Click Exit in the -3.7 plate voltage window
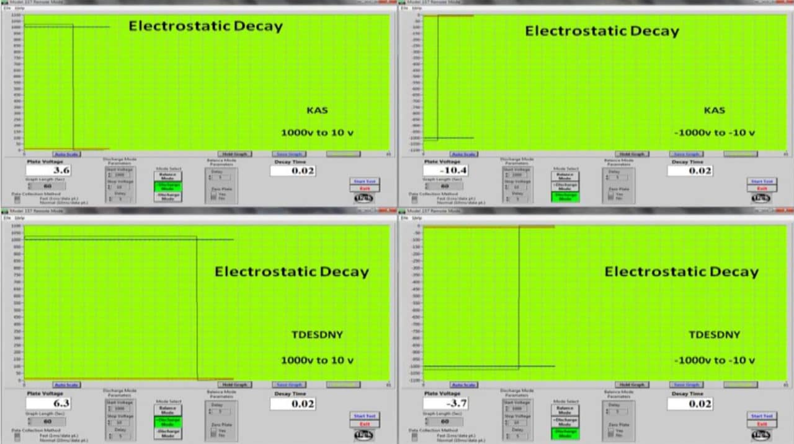This screenshot has width=794, height=444. tap(761, 424)
